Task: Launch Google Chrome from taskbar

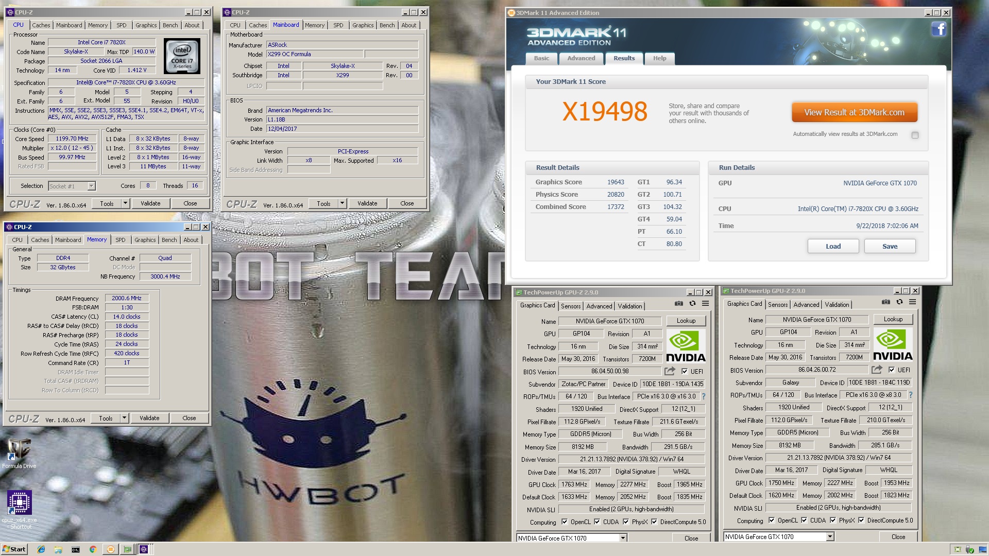Action: click(x=93, y=549)
